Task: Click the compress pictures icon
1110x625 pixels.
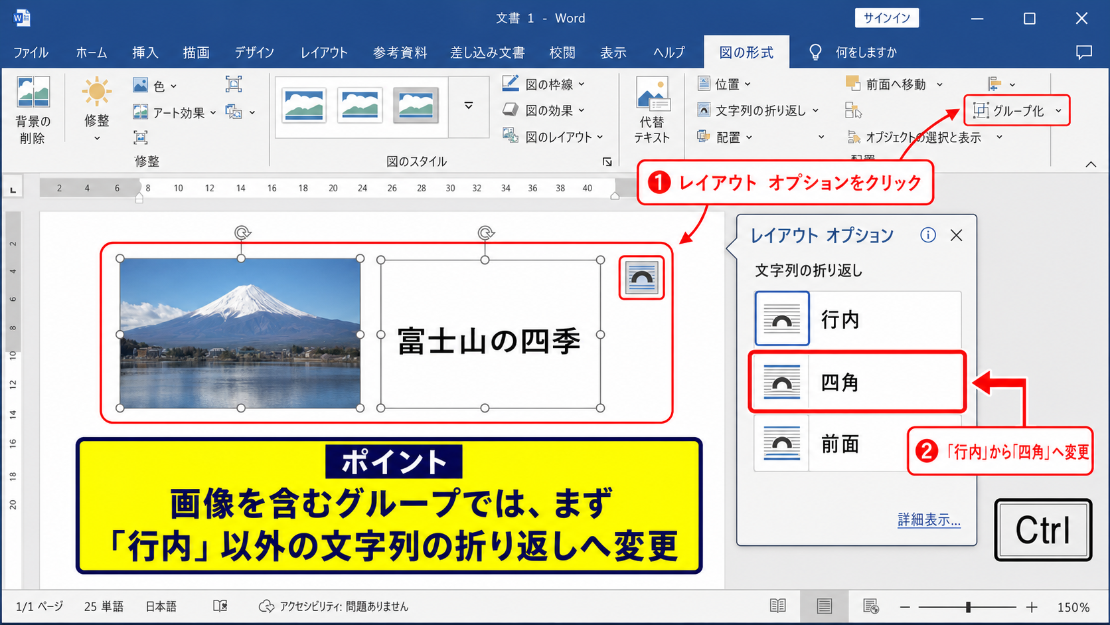Action: [234, 84]
